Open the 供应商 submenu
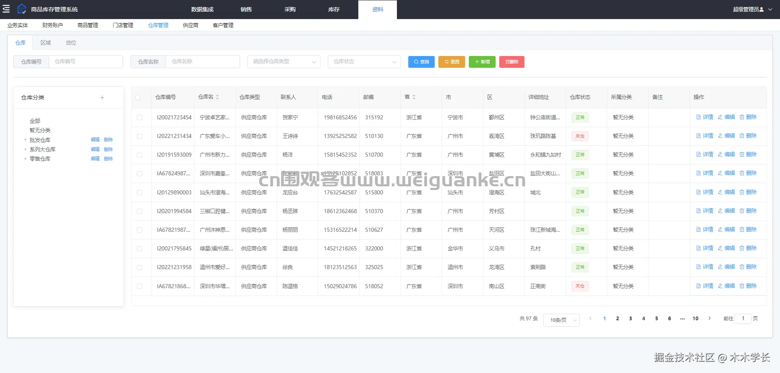 coord(191,25)
